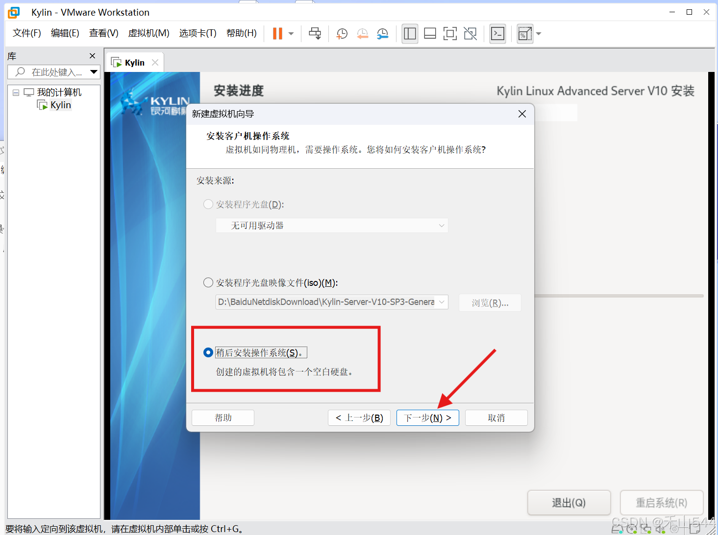Open the message log status icon
Screen dimensions: 718x535
coord(694,529)
